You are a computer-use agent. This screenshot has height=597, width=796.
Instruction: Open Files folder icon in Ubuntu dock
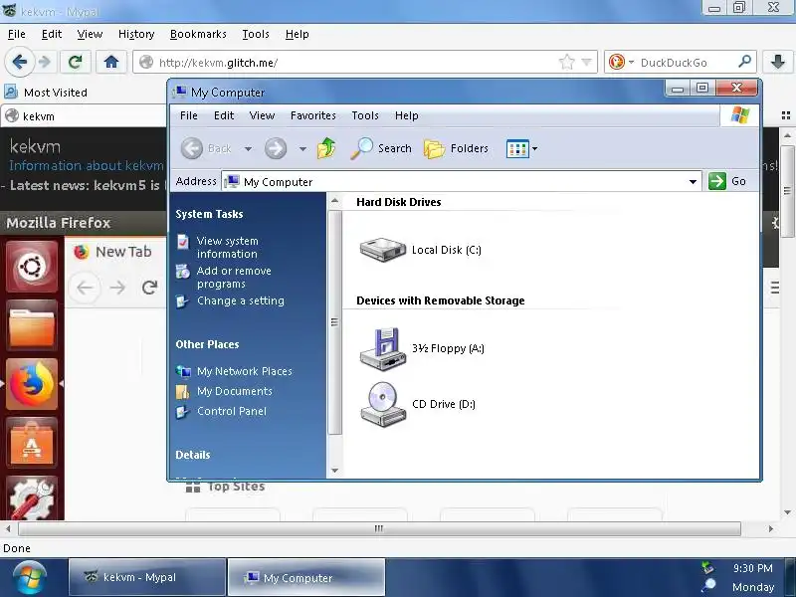(32, 325)
